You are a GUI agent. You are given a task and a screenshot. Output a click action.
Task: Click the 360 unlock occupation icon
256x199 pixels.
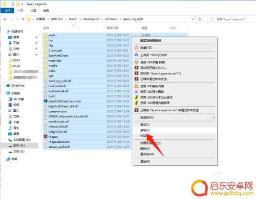[x=136, y=86]
